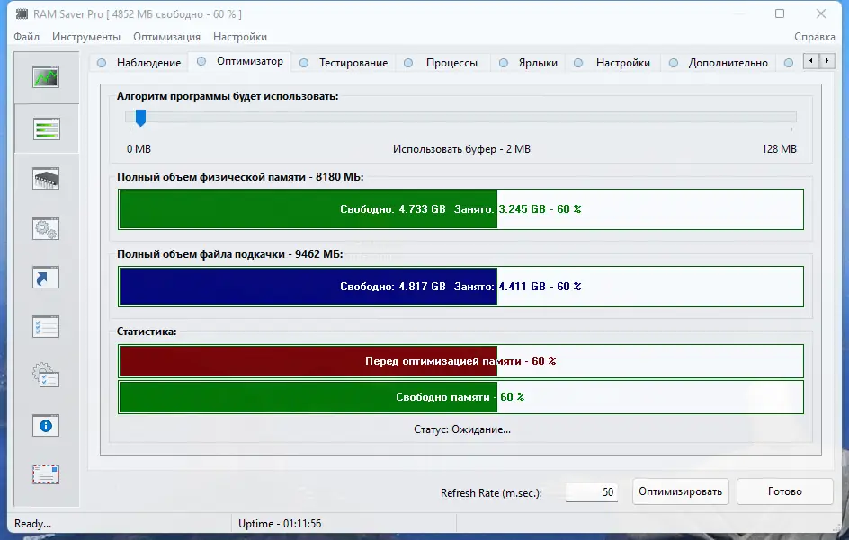Open the optimizer bars icon in the sidebar
This screenshot has width=849, height=540.
pos(46,128)
